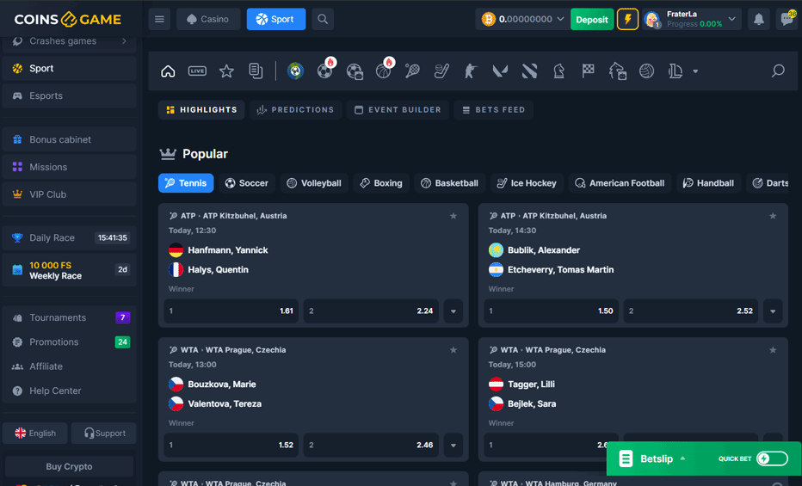Open favorites star in sports bar
802x486 pixels.
click(226, 71)
